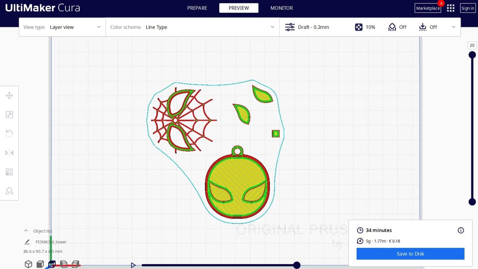Switch to front view cube icon
The image size is (478, 269).
[x=40, y=264]
